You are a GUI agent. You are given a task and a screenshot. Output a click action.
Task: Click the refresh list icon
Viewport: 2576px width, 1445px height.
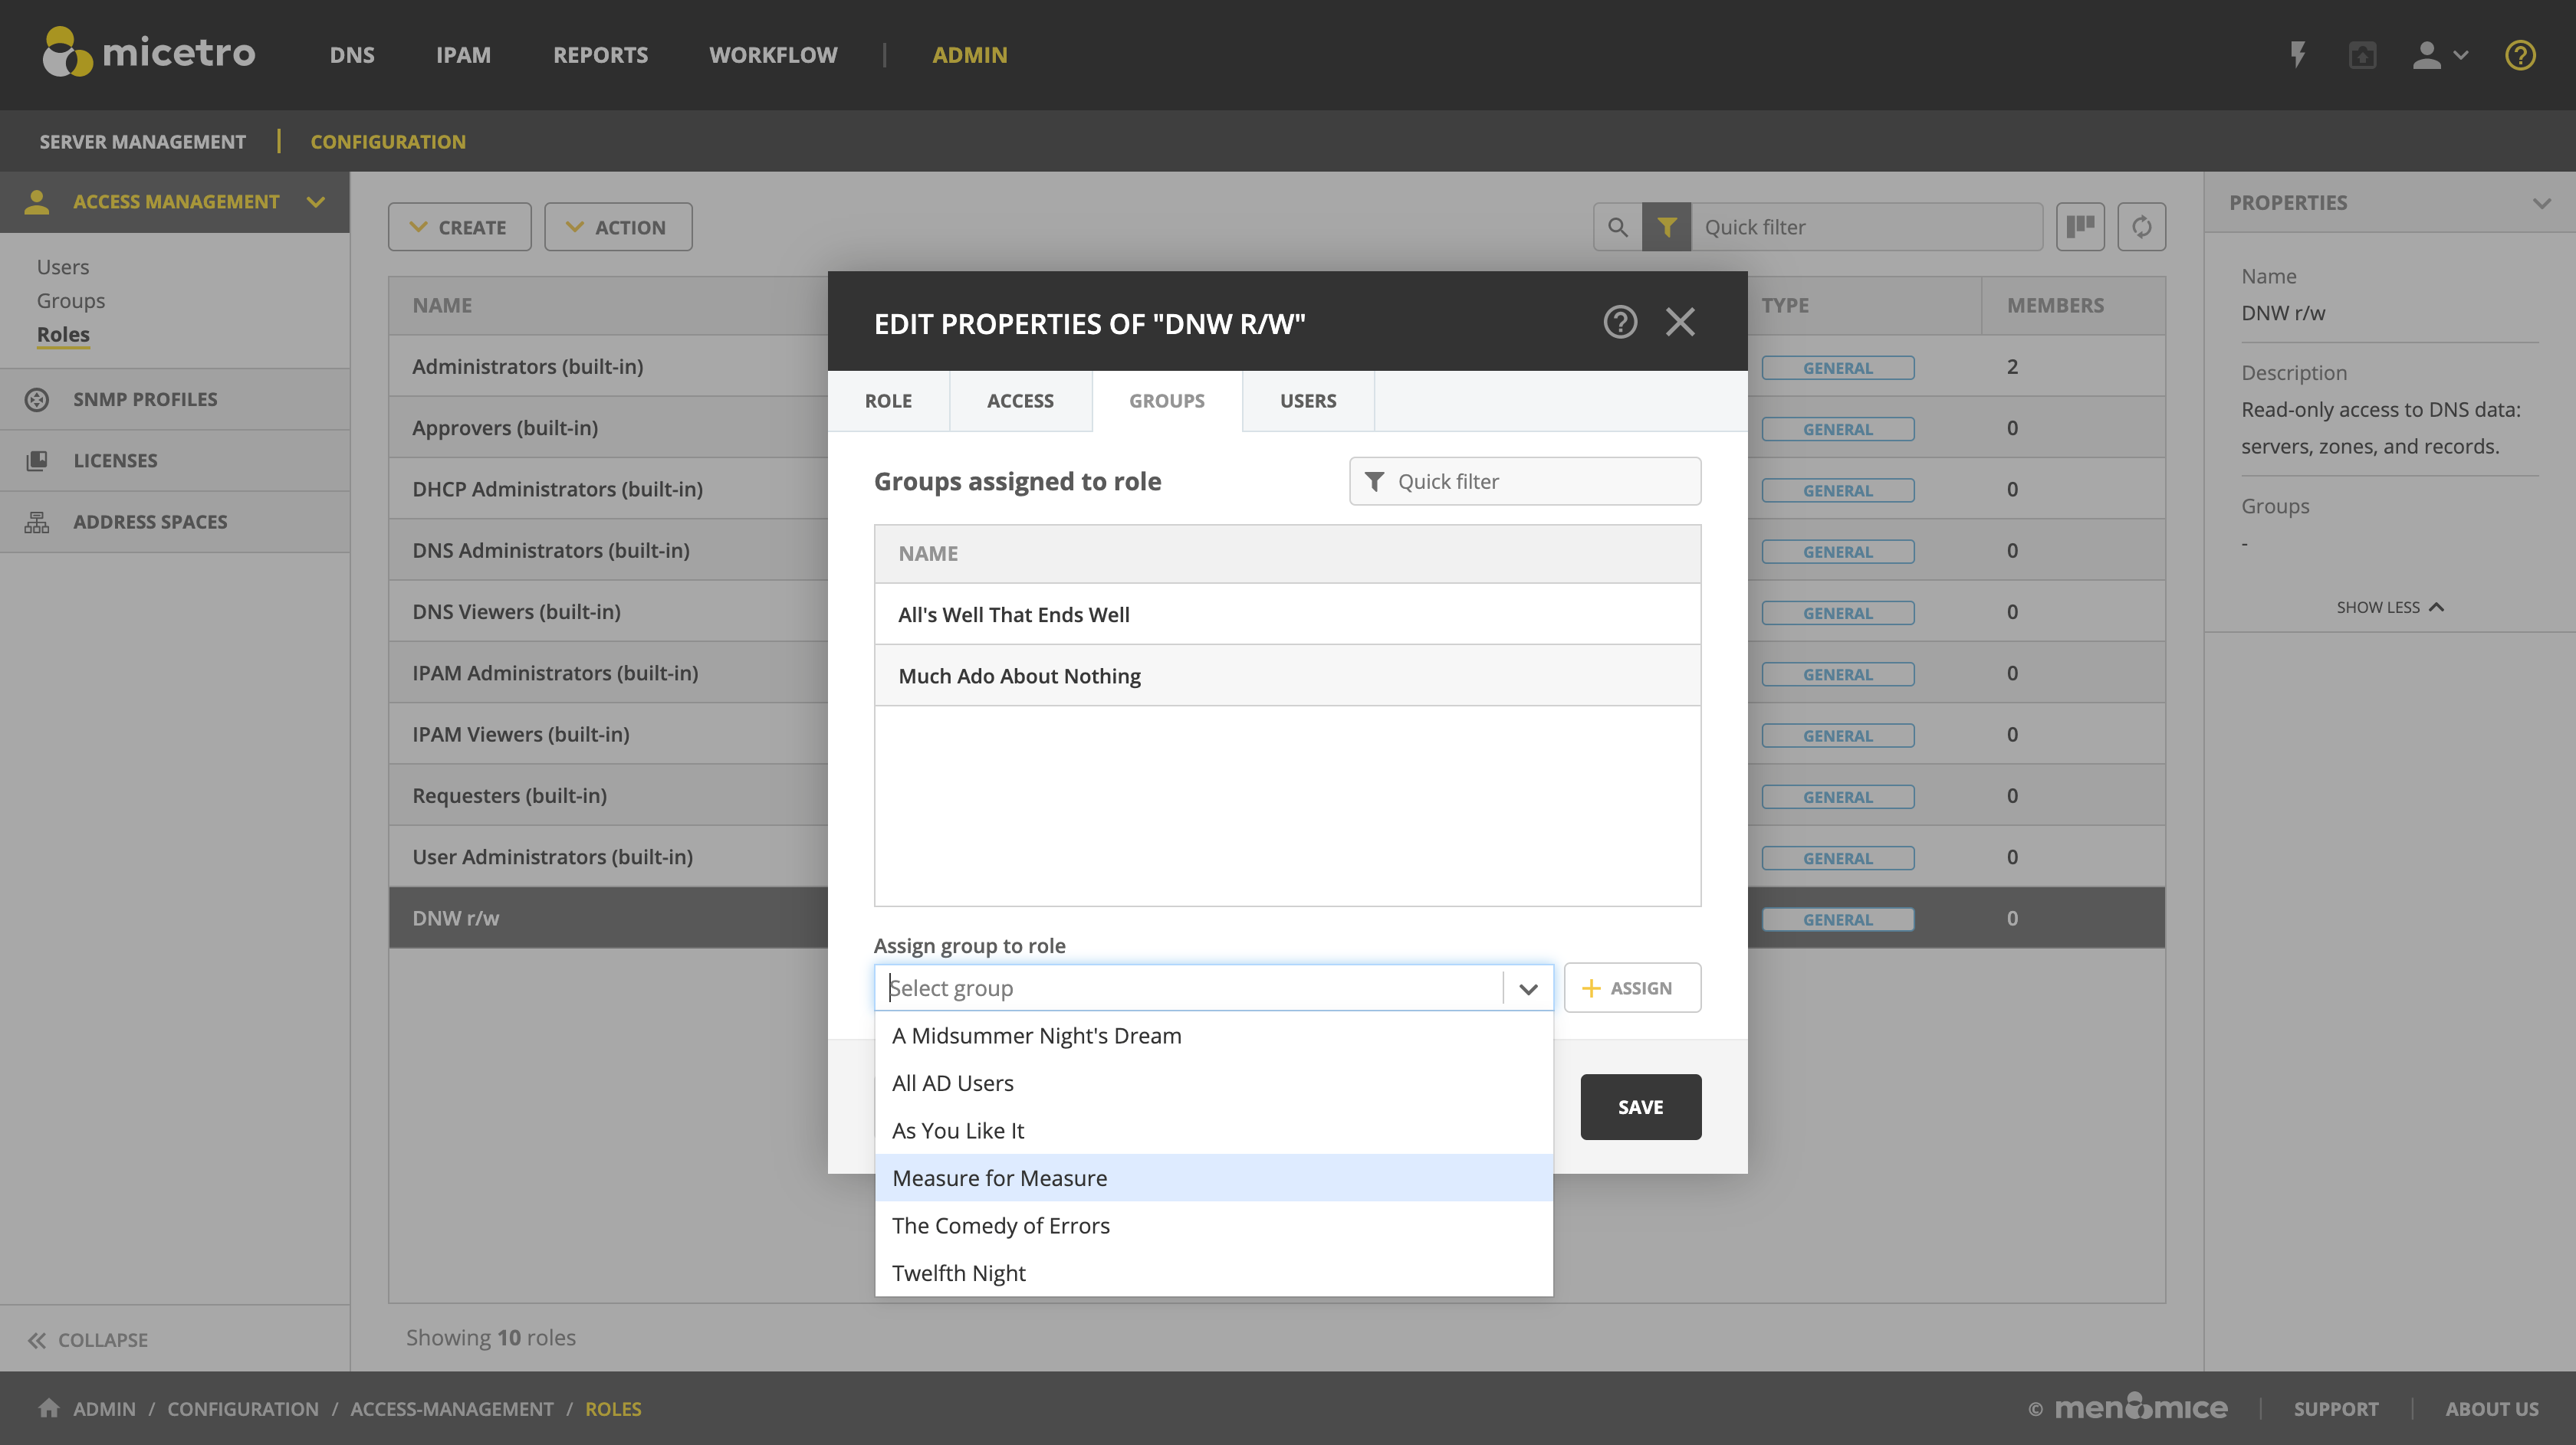(2141, 227)
